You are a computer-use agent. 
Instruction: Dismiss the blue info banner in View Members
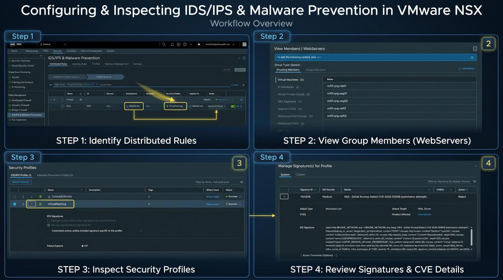pos(472,57)
